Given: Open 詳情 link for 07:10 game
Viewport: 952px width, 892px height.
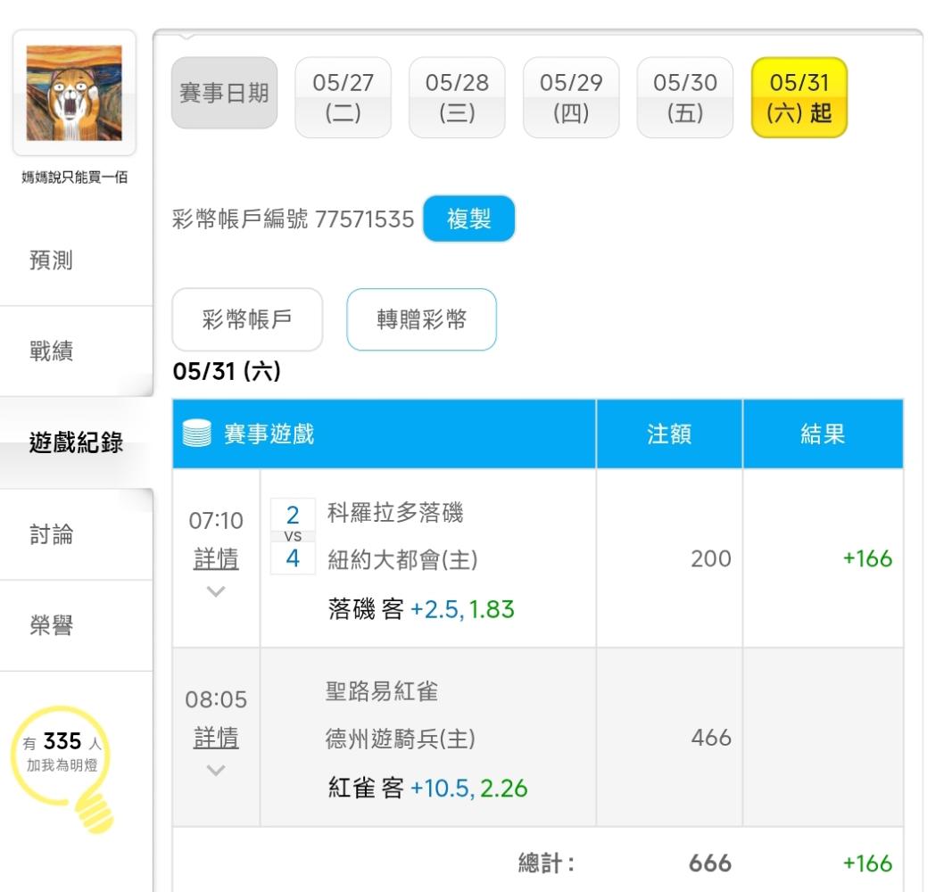Looking at the screenshot, I should 216,558.
